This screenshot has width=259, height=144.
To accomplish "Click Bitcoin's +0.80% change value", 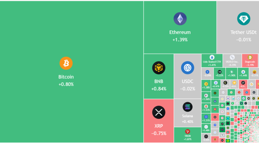I will coord(66,84).
